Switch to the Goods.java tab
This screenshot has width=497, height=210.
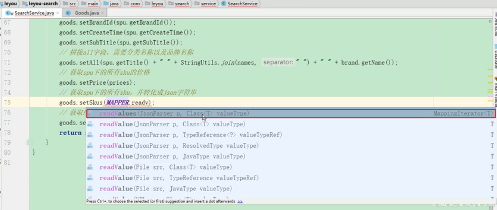click(x=86, y=13)
